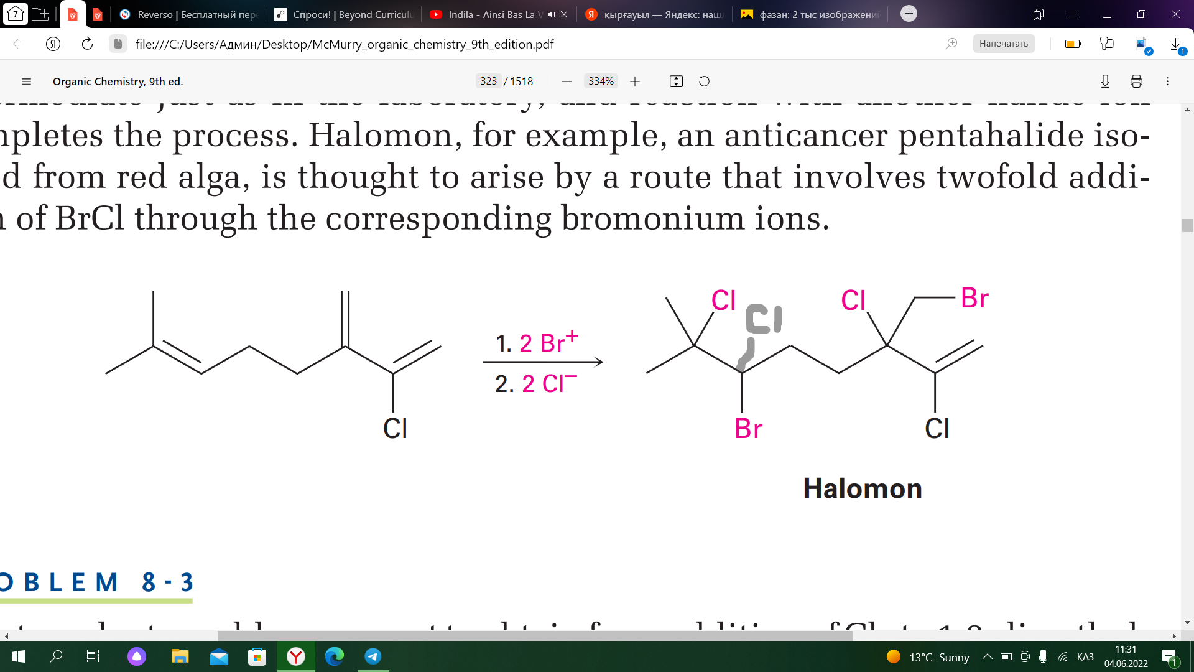This screenshot has width=1194, height=672.
Task: Open the PDF sidebar menu hamburger icon
Action: (26, 82)
